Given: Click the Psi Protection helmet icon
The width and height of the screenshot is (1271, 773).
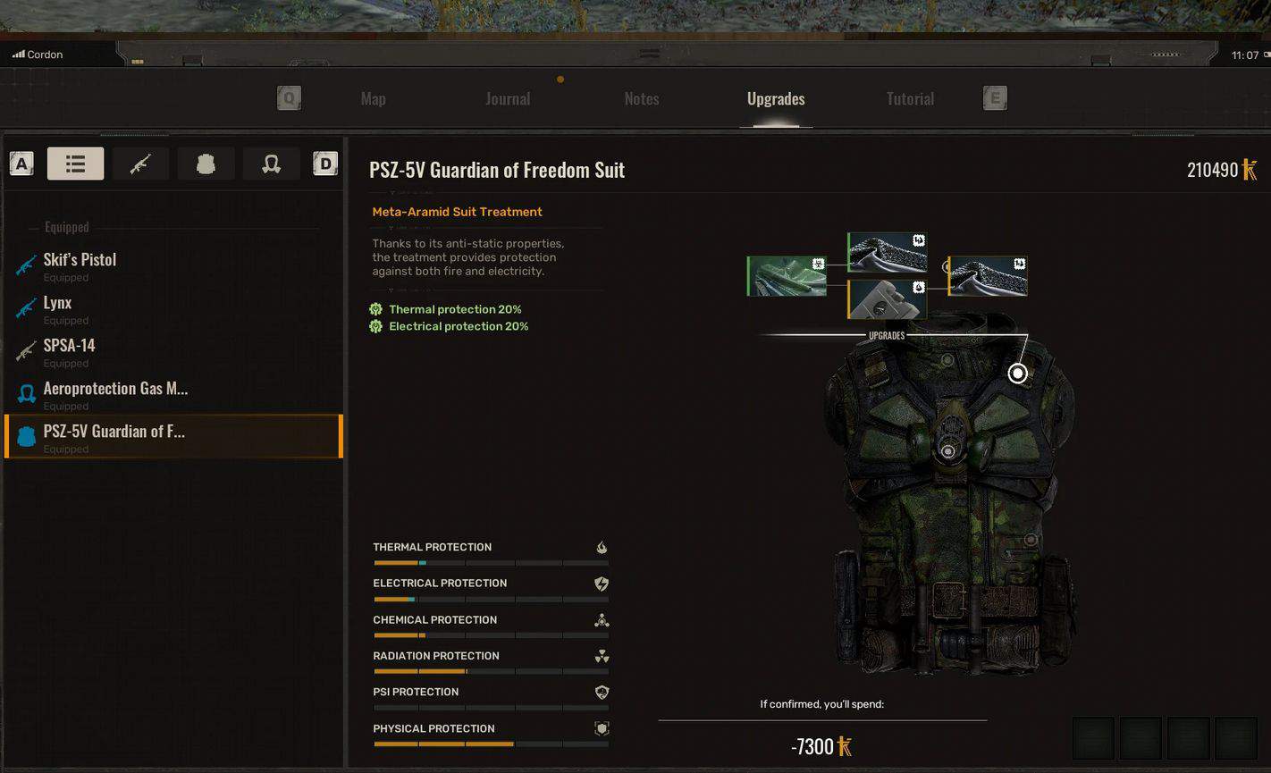Looking at the screenshot, I should tap(601, 692).
